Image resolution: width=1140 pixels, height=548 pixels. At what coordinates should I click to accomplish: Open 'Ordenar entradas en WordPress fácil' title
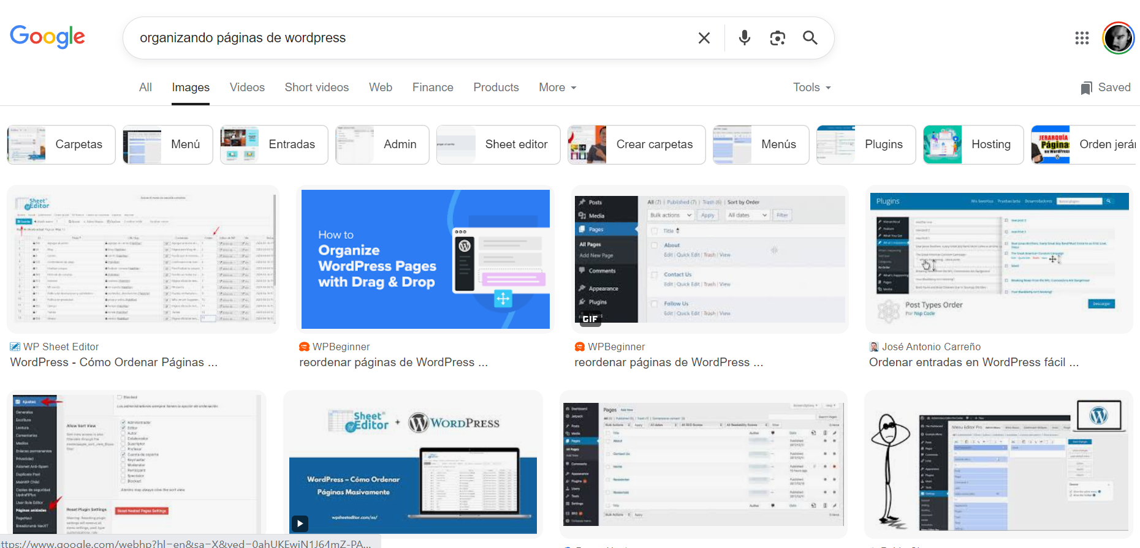pyautogui.click(x=974, y=362)
